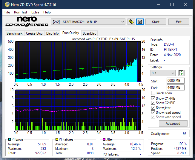Open the Advanced settings button
Image resolution: width=195 pixels, height=160 pixels.
tap(173, 124)
